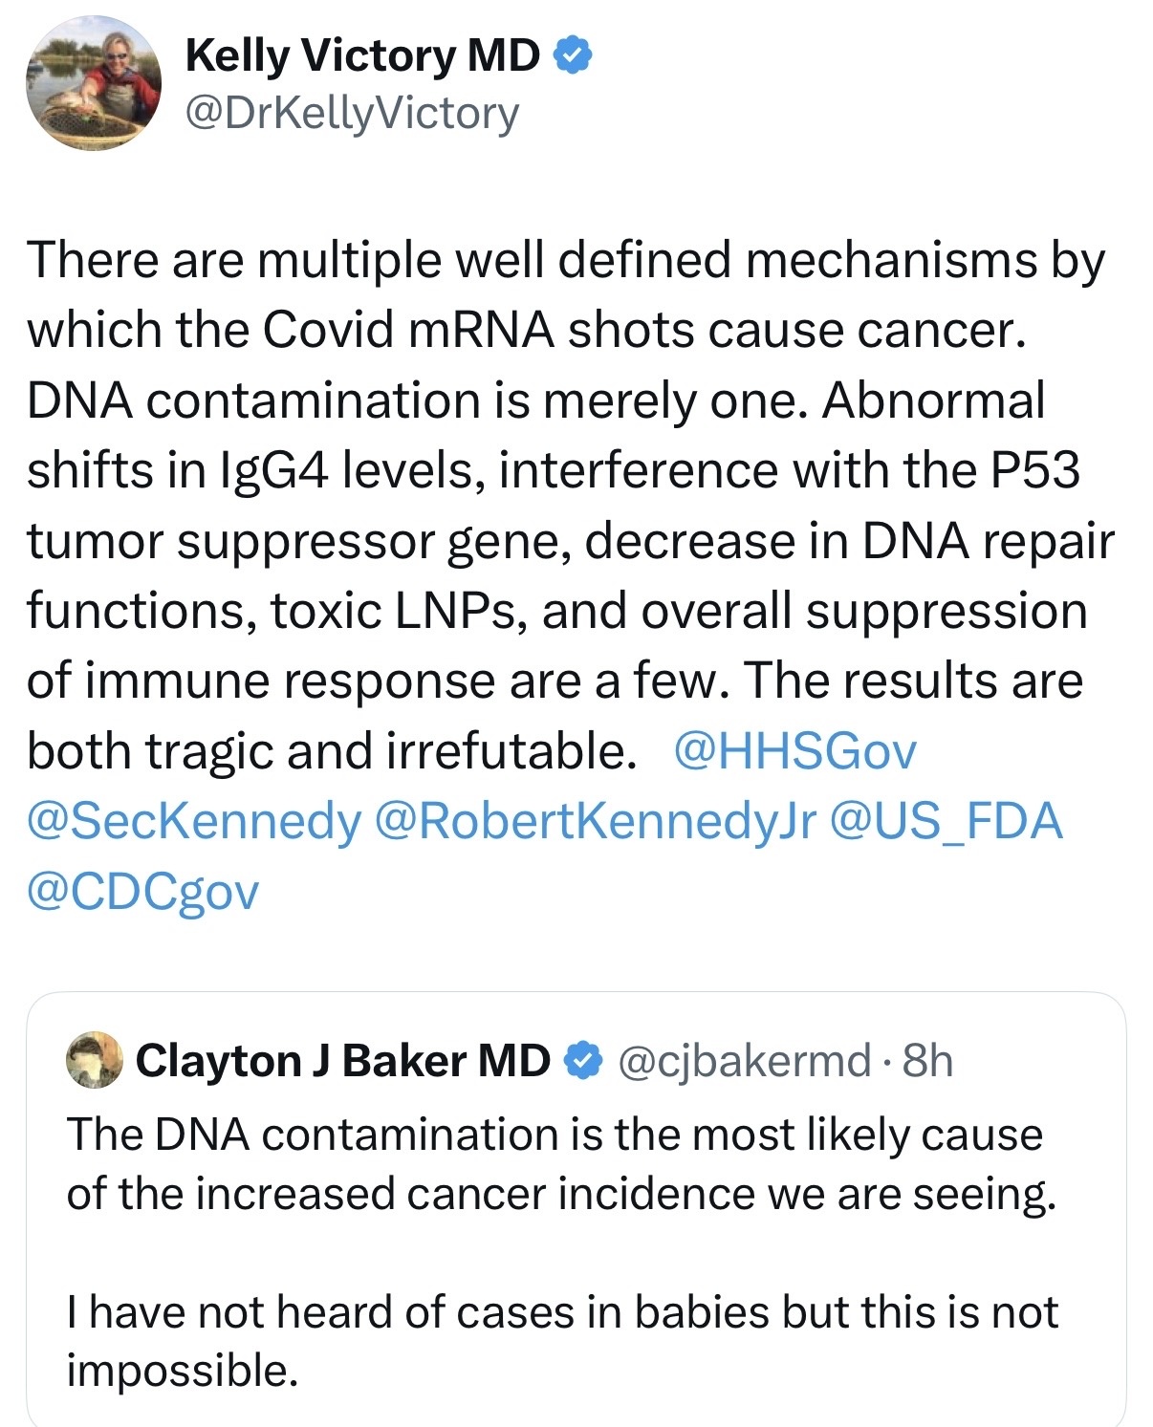Open the @SecKennedy mention
The height and width of the screenshot is (1427, 1153).
coord(195,821)
